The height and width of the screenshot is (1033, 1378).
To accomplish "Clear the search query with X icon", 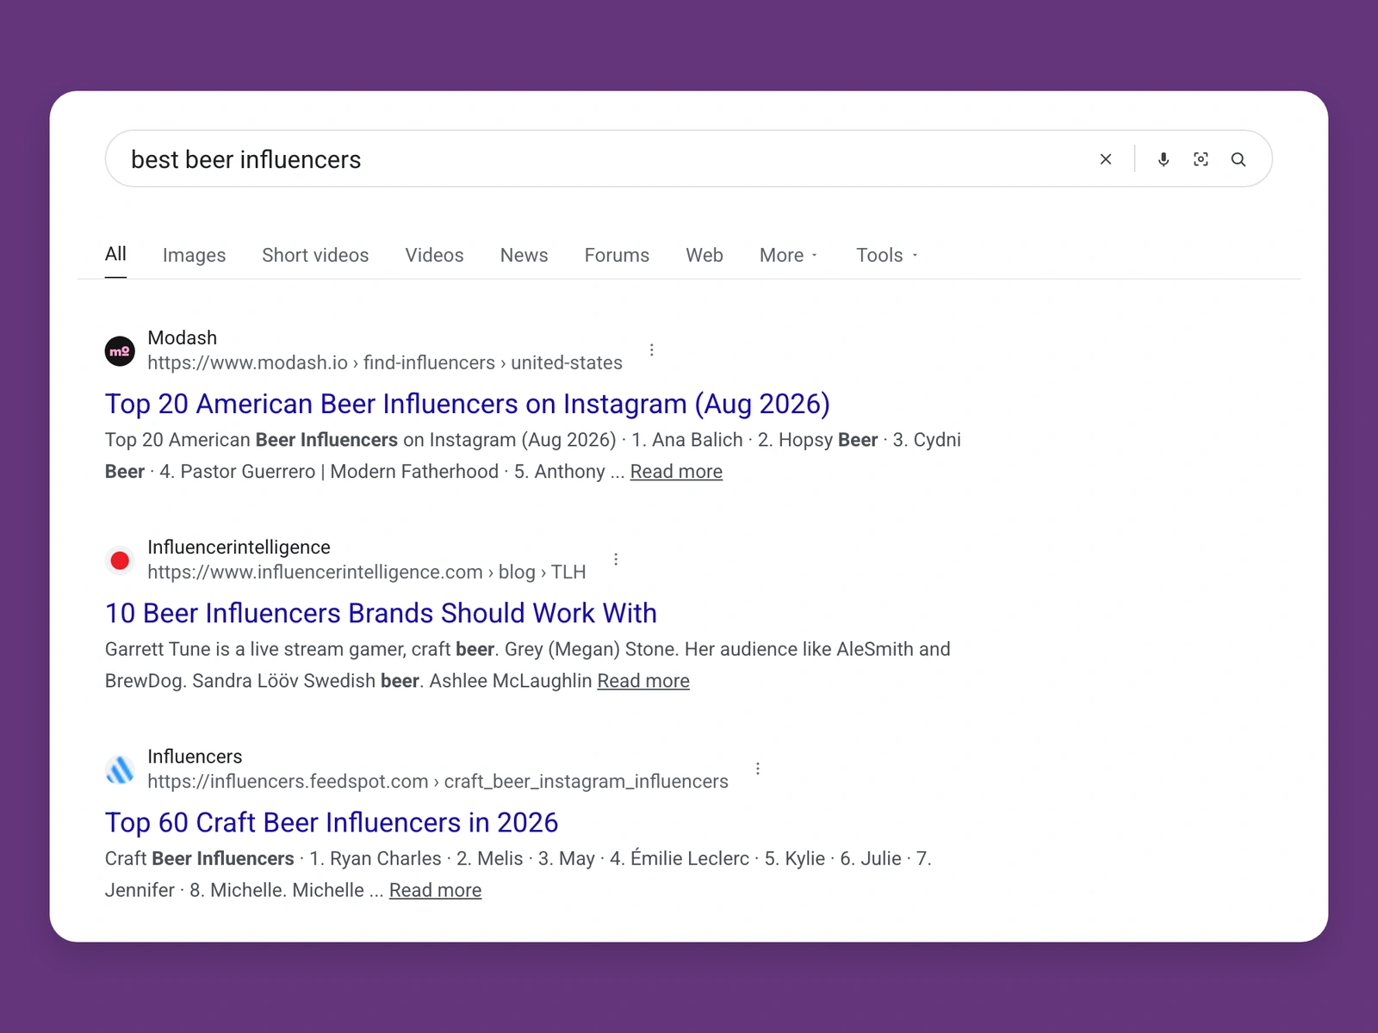I will pyautogui.click(x=1106, y=159).
